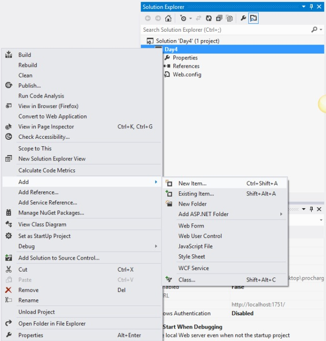Click inside the Search Solution Explorer field
Image resolution: width=326 pixels, height=341 pixels.
click(226, 30)
